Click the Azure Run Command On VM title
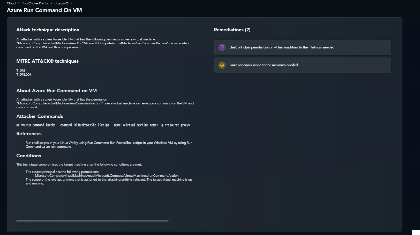Image resolution: width=420 pixels, height=235 pixels. [x=44, y=10]
